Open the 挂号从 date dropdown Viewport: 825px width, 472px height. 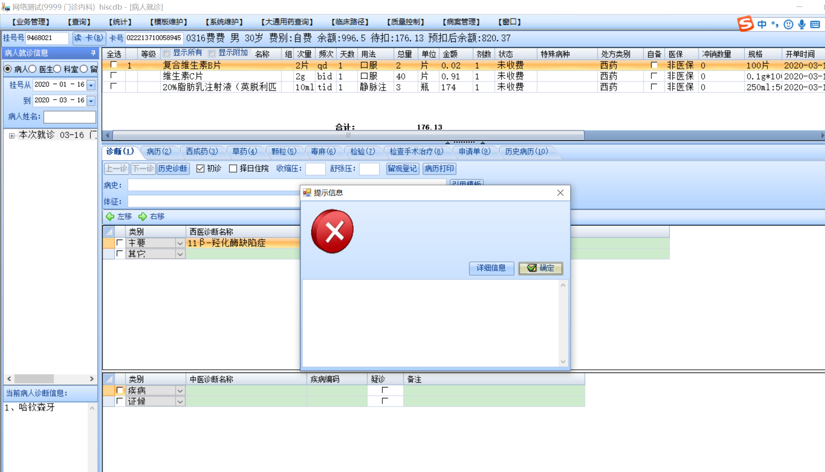click(91, 85)
